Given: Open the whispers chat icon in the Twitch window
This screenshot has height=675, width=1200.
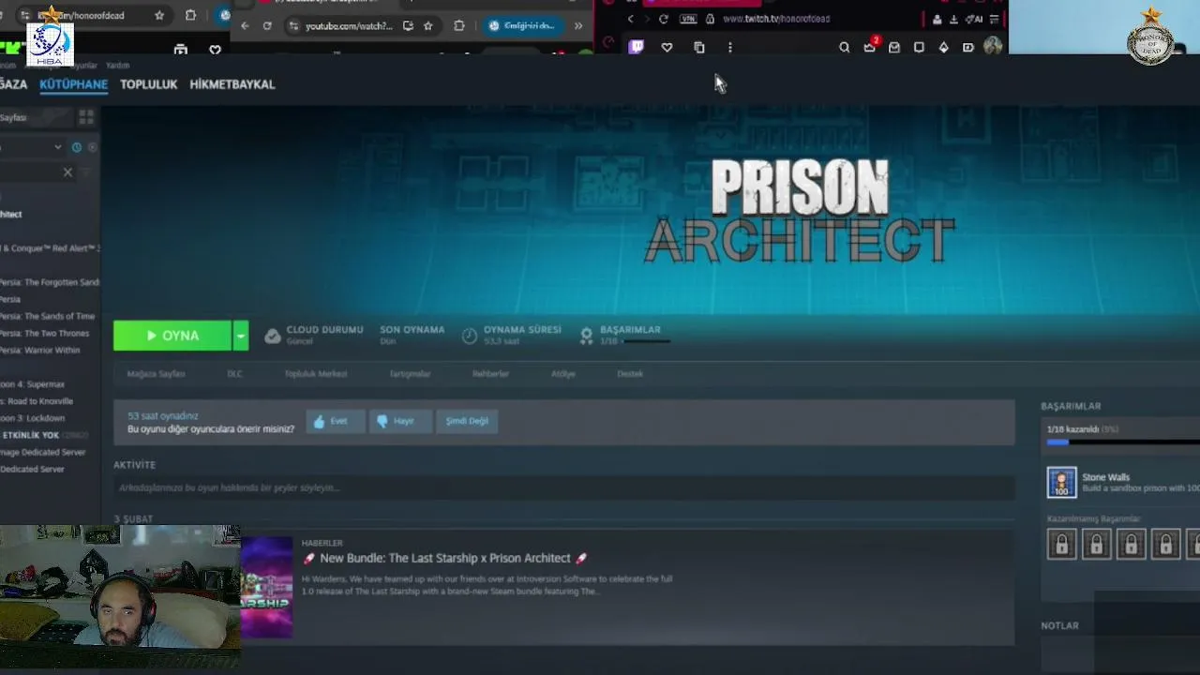Looking at the screenshot, I should [919, 47].
